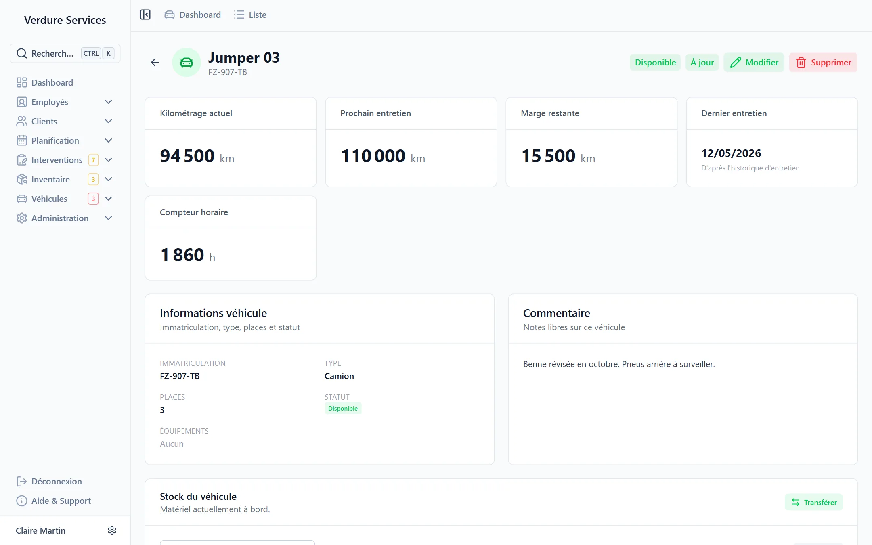Click the green vehicle avatar icon

(x=187, y=62)
